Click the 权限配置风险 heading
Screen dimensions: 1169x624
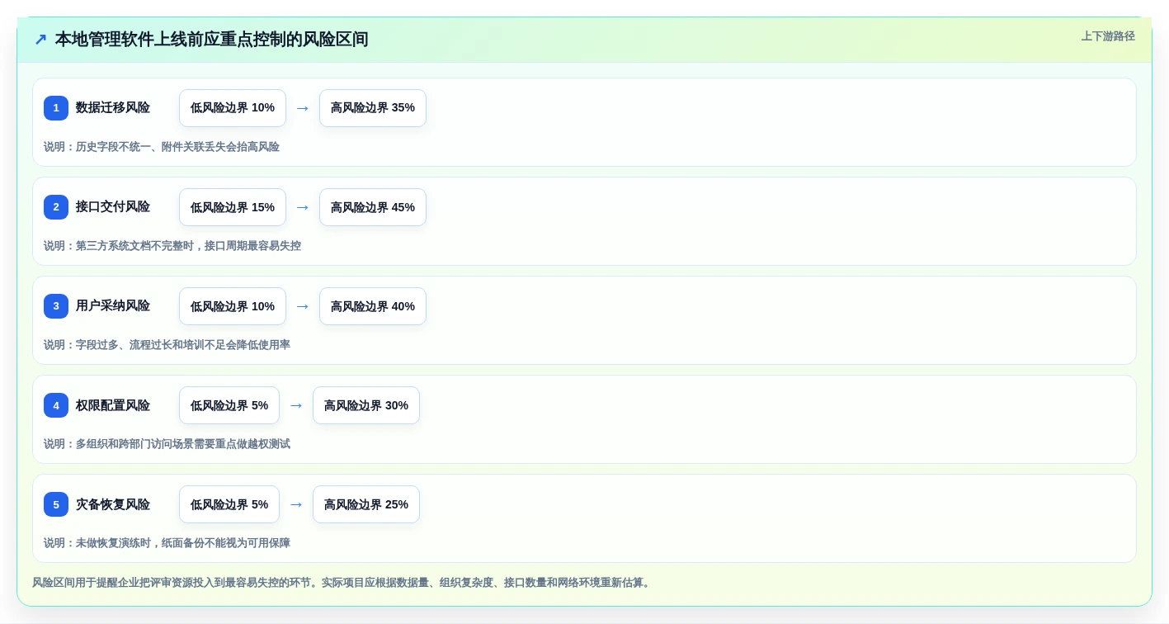tap(113, 405)
